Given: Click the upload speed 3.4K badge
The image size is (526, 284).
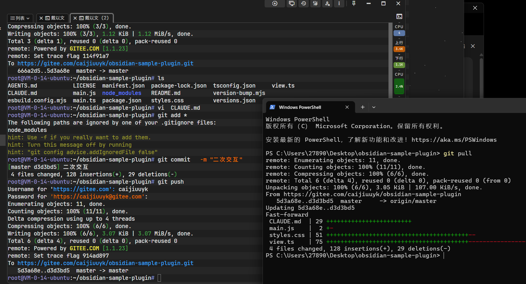Looking at the screenshot, I should 399,49.
